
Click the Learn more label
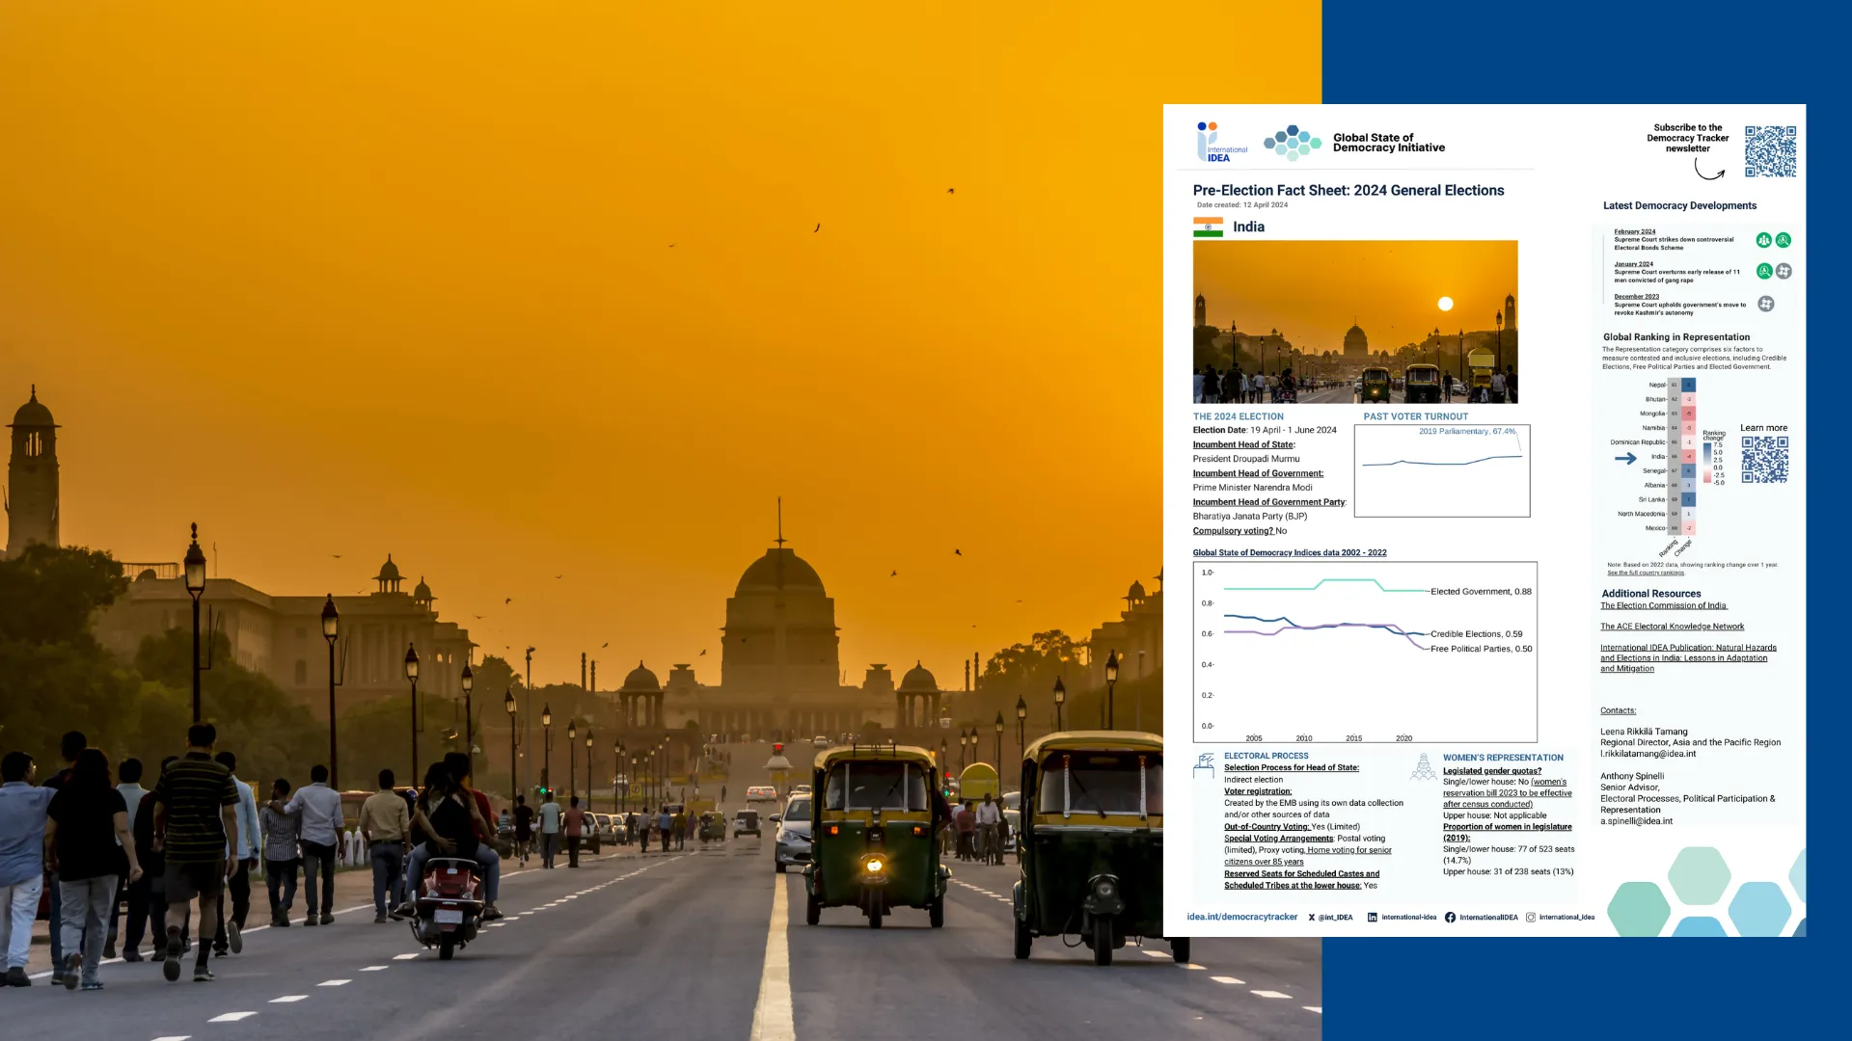click(1763, 428)
